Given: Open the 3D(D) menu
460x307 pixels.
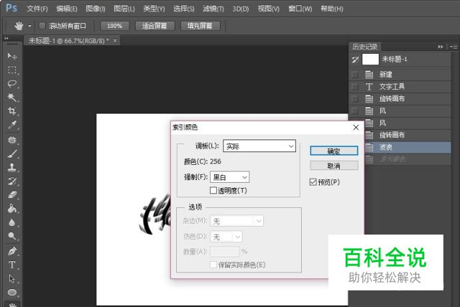Looking at the screenshot, I should (x=241, y=9).
